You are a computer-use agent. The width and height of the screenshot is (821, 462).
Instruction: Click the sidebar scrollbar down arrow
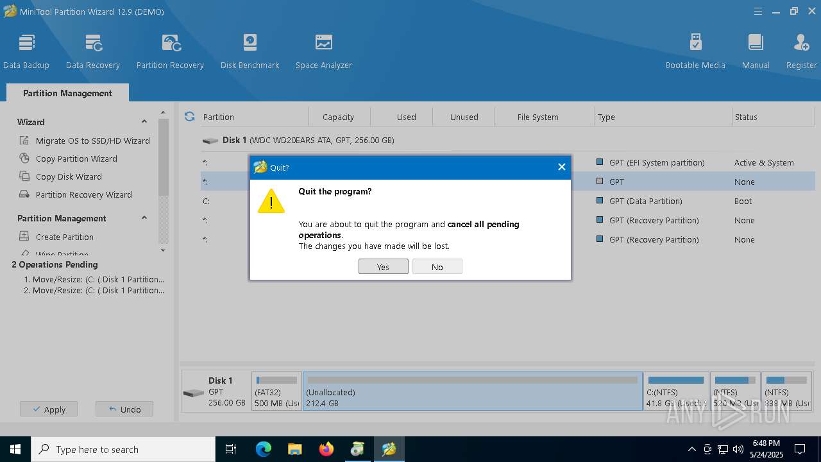[x=163, y=250]
